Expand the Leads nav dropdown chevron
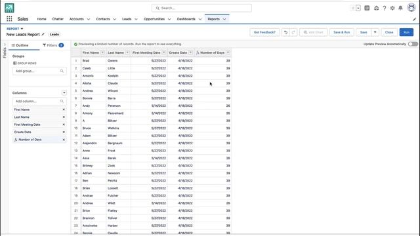Screen dimensions: 420x236 click(x=136, y=19)
